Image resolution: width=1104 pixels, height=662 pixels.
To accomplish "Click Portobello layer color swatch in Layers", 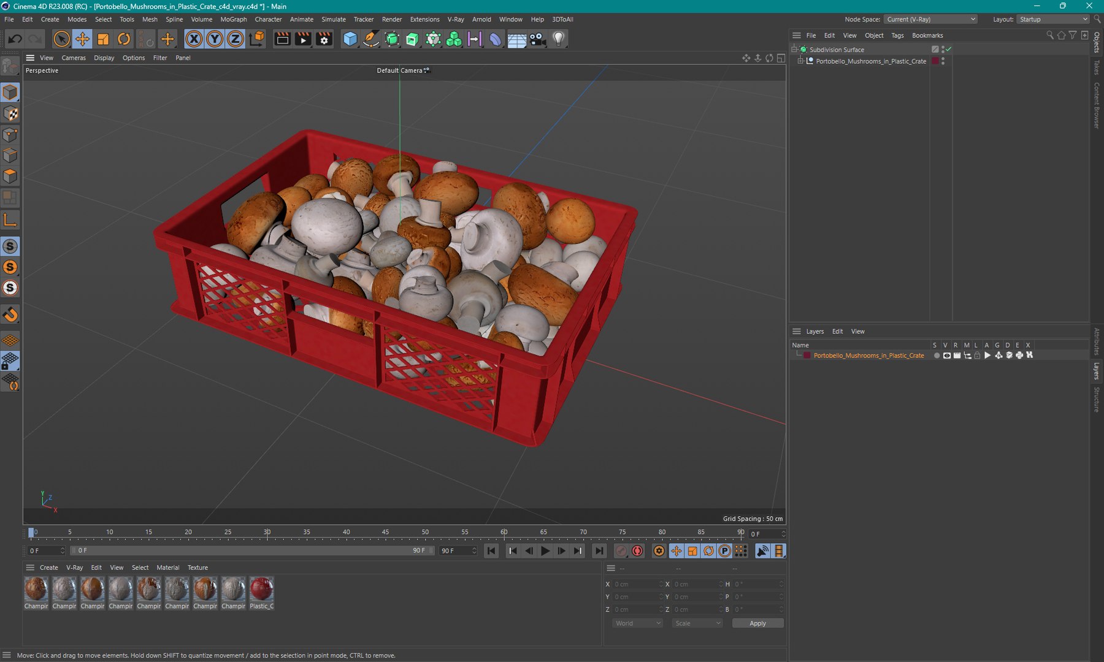I will 807,356.
